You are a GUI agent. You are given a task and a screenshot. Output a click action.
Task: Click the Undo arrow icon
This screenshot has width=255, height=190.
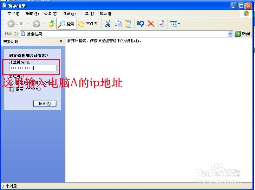pyautogui.click(x=141, y=23)
